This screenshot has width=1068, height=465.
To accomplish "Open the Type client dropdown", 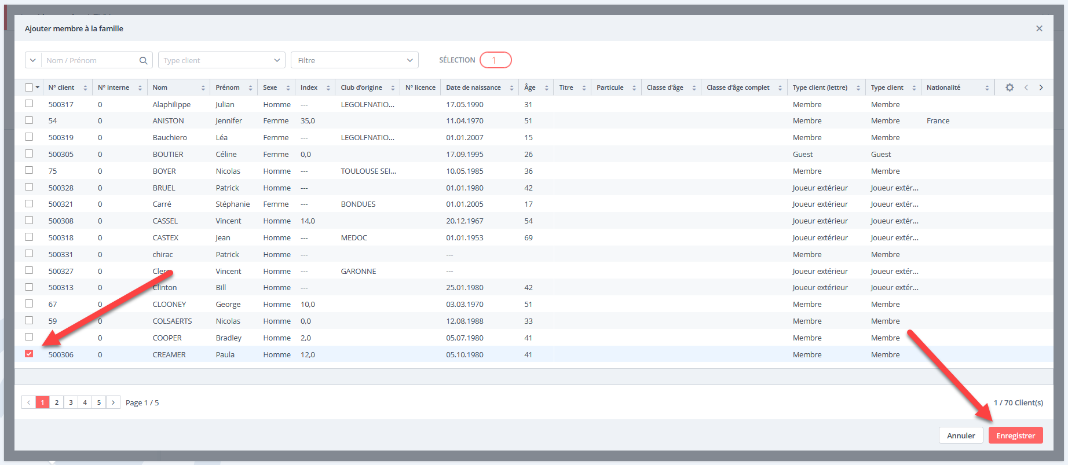I will [x=221, y=60].
